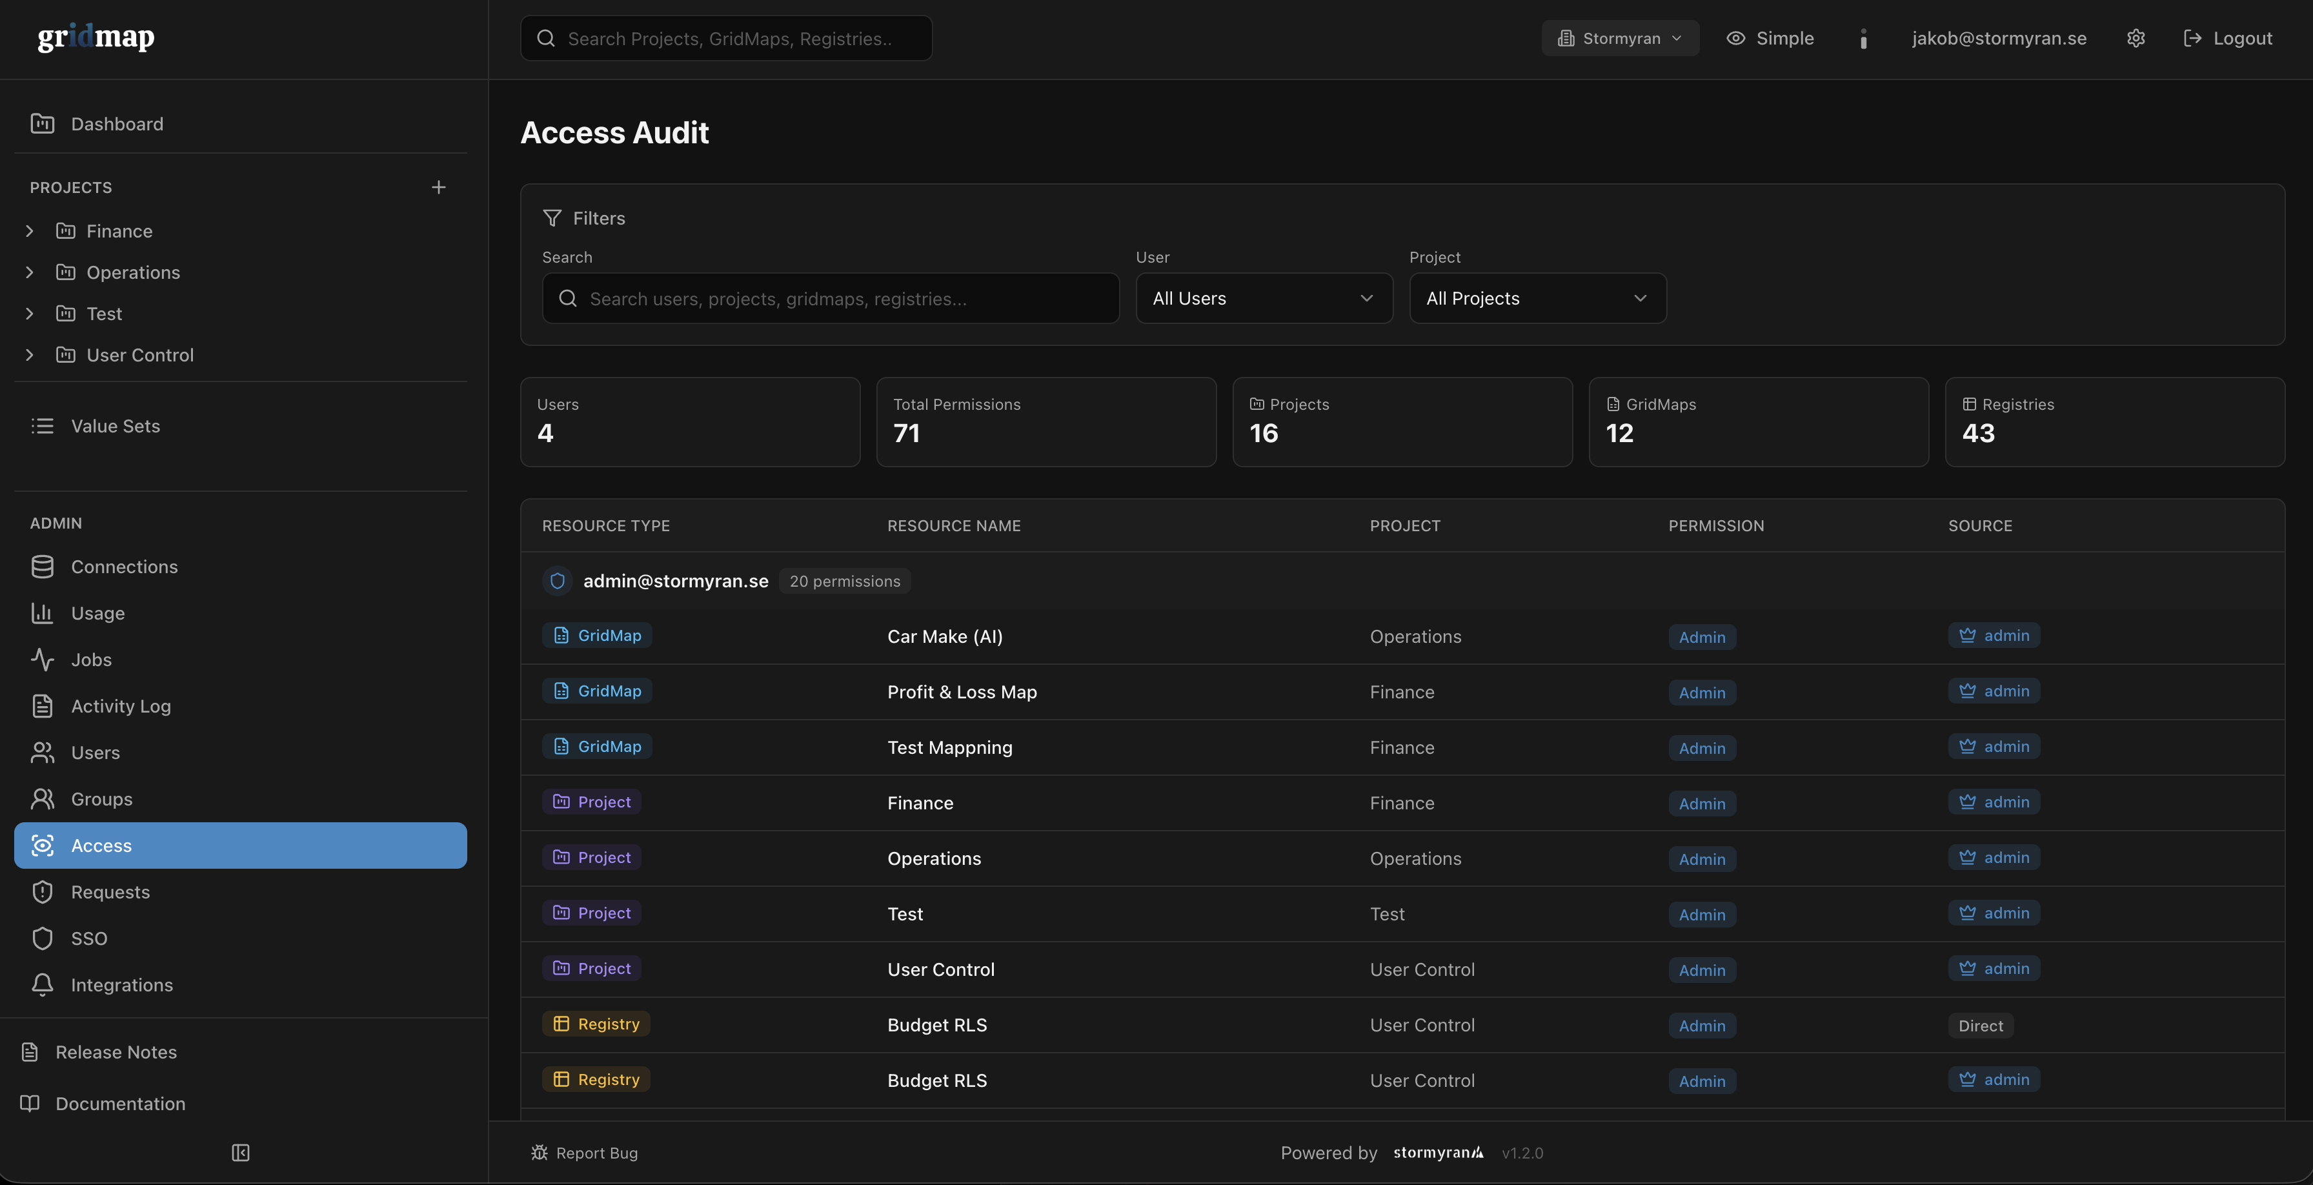Click the Permission column header

1716,525
